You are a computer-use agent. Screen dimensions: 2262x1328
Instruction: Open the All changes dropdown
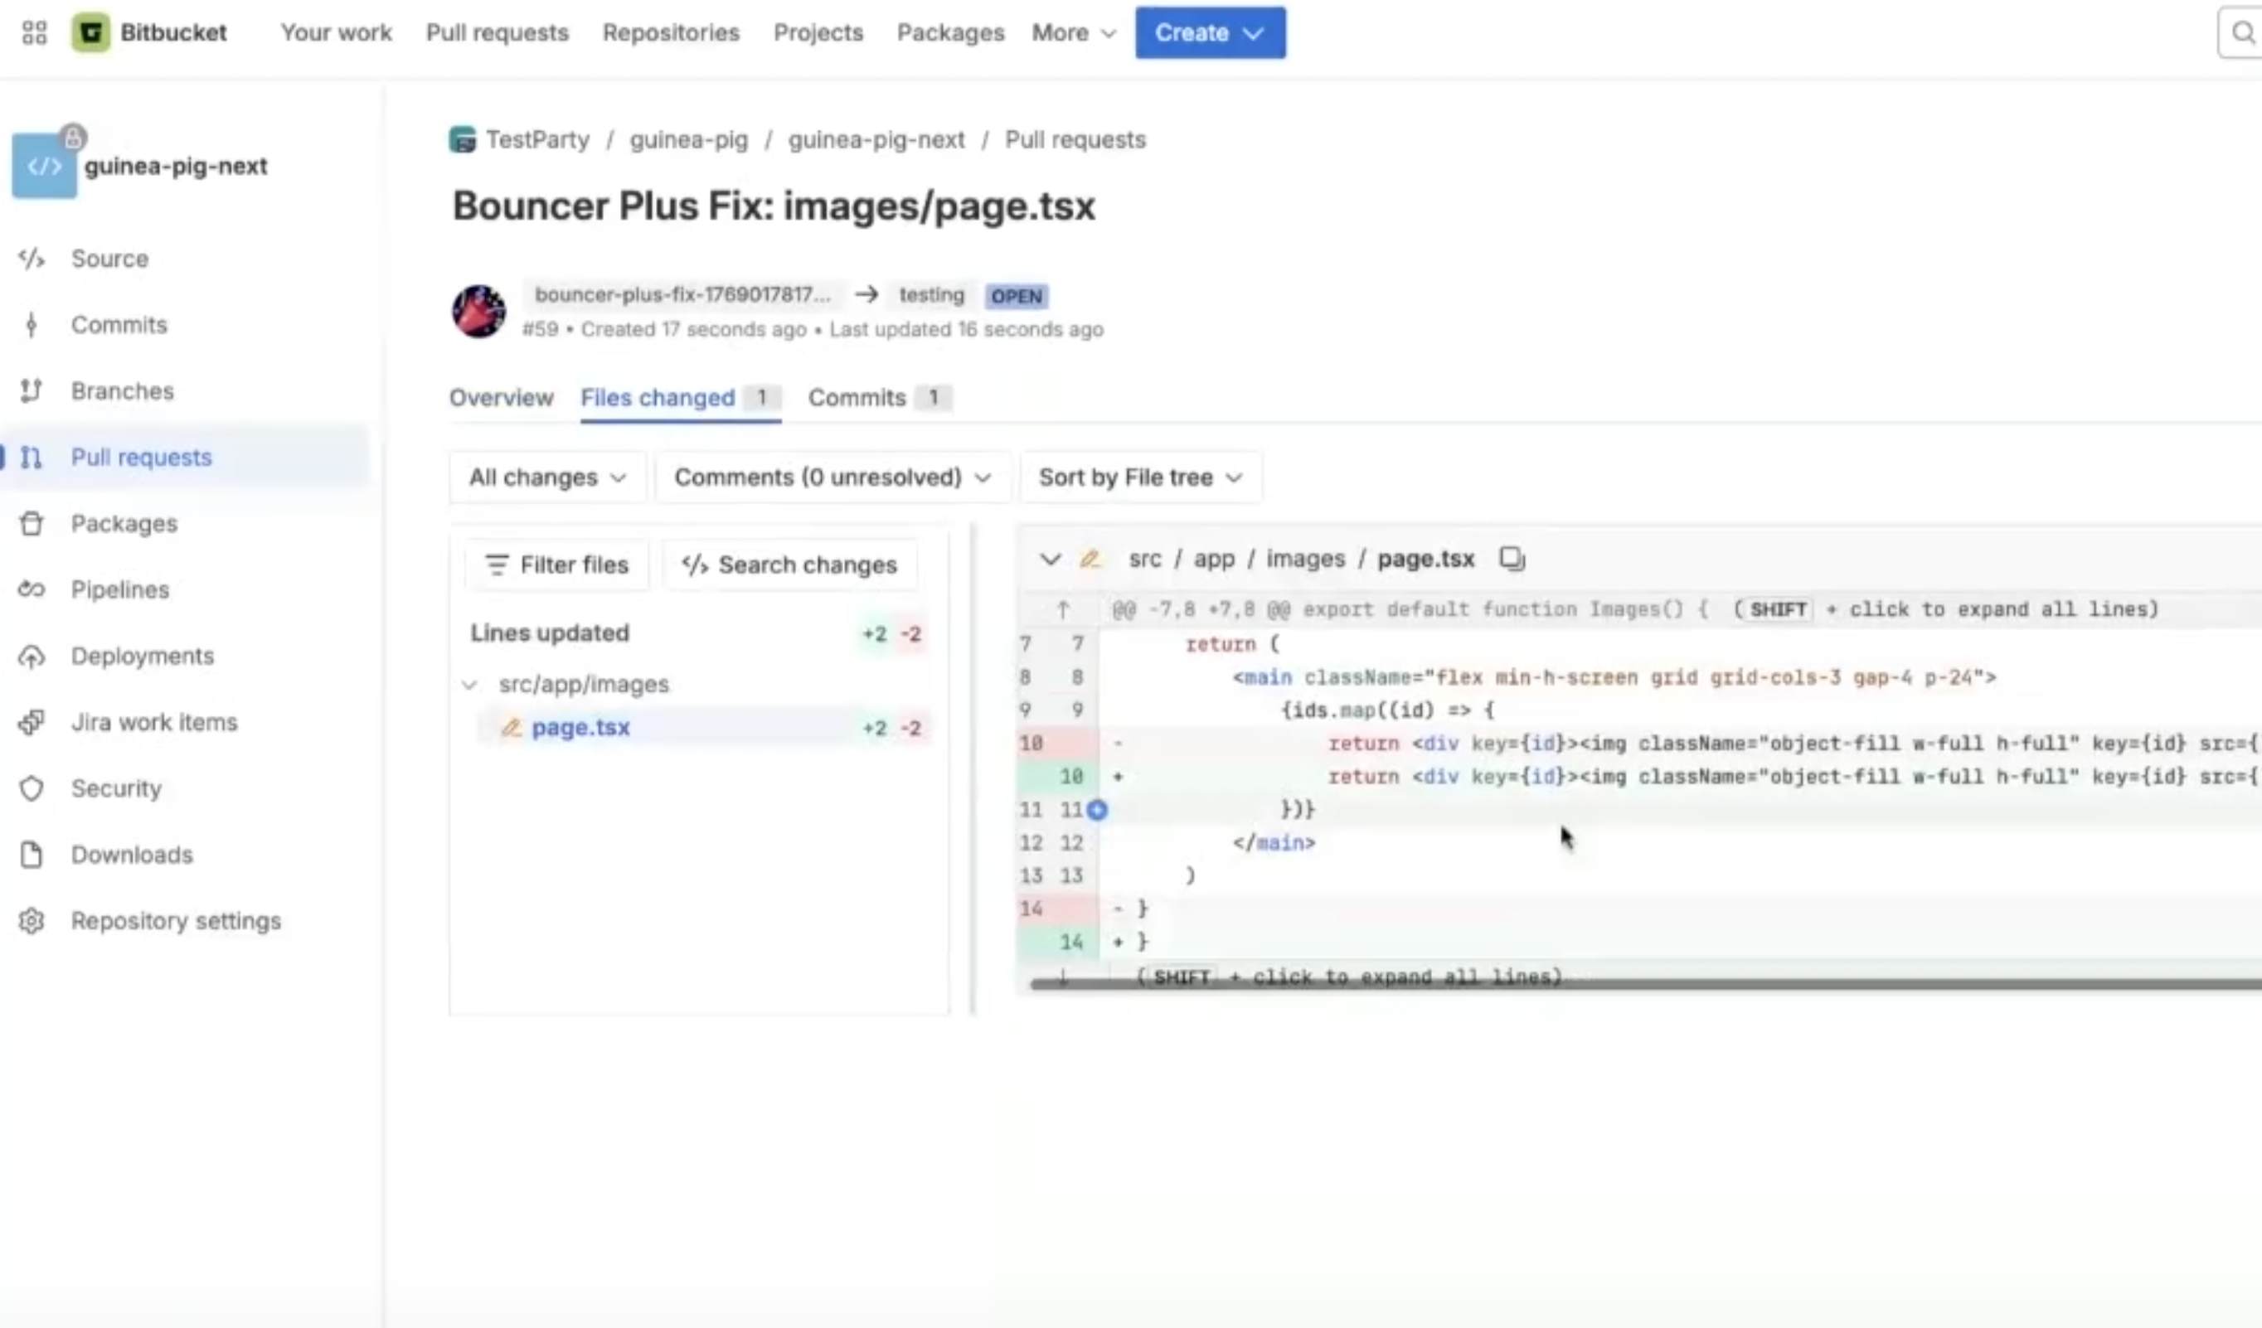click(x=546, y=477)
